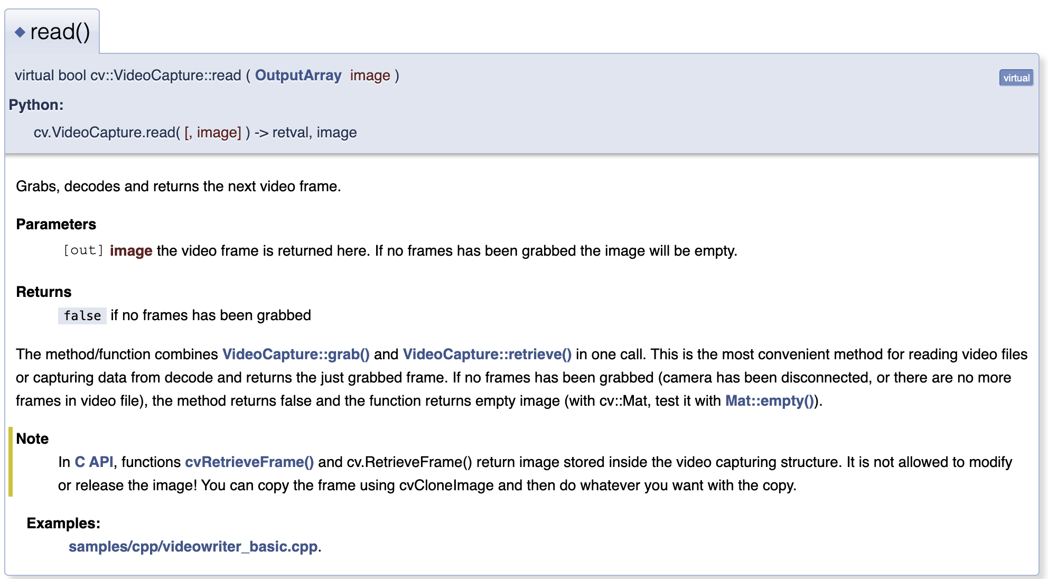Image resolution: width=1048 pixels, height=579 pixels.
Task: Click the Examples: heading
Action: tap(63, 523)
